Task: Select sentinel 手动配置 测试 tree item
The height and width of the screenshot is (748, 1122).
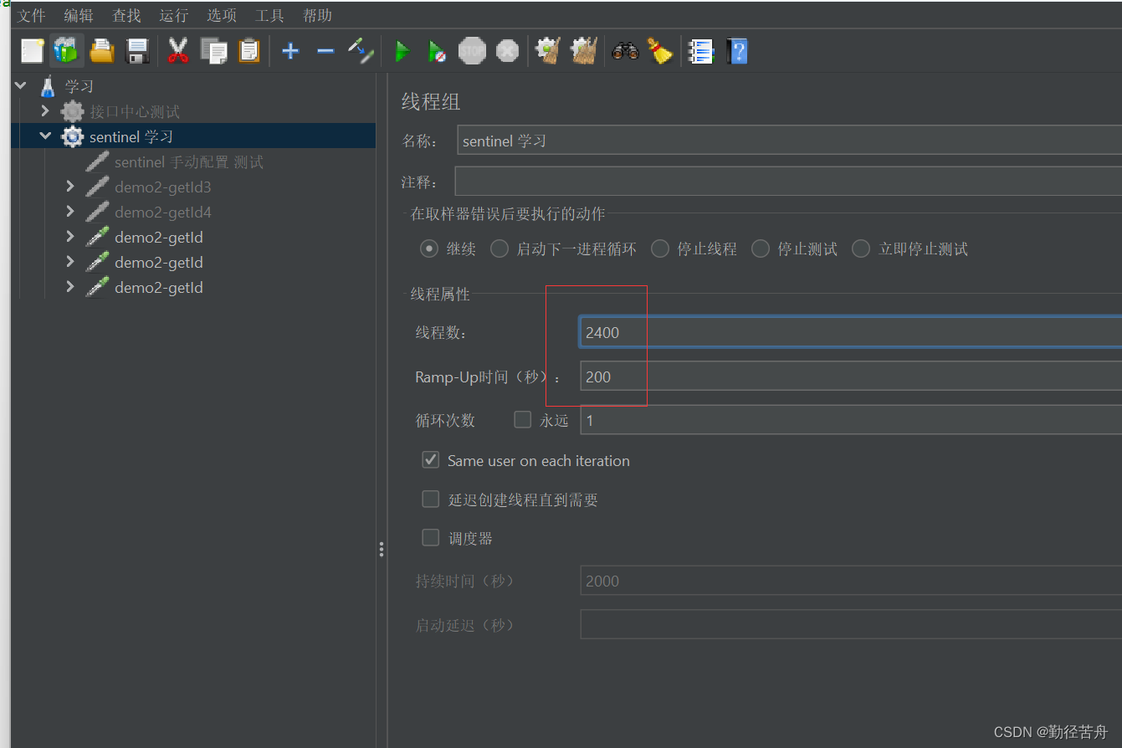Action: (x=189, y=161)
